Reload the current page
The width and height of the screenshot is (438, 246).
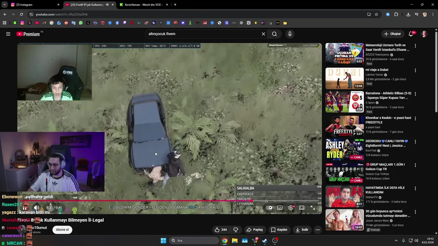pyautogui.click(x=21, y=14)
